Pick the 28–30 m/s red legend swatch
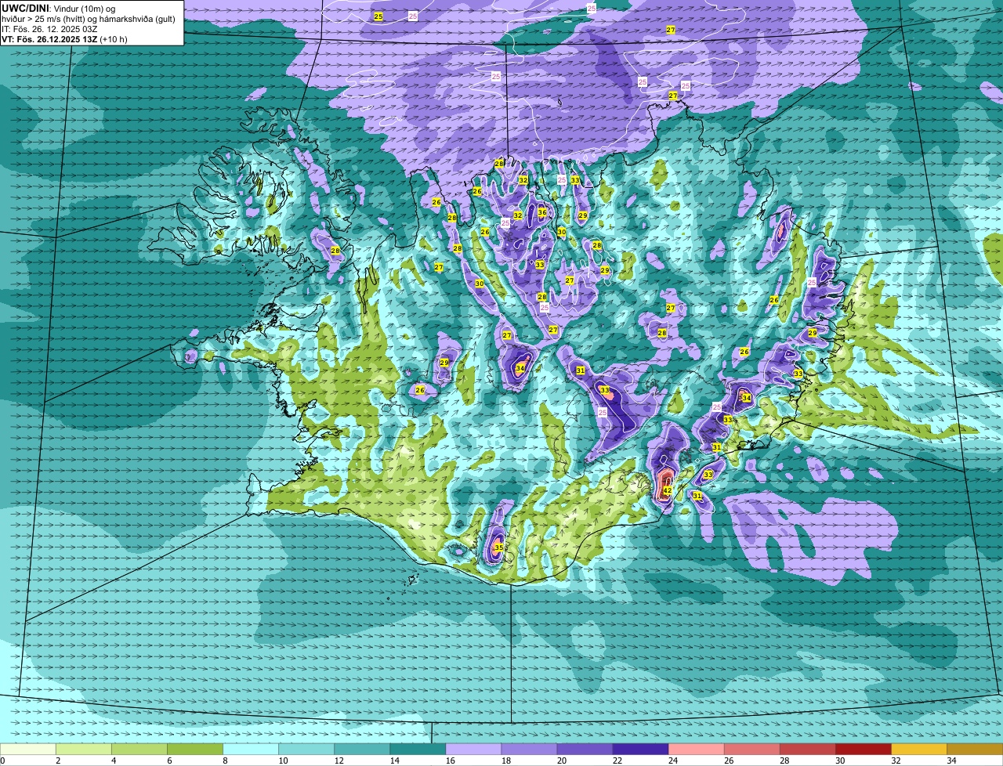 [808, 750]
